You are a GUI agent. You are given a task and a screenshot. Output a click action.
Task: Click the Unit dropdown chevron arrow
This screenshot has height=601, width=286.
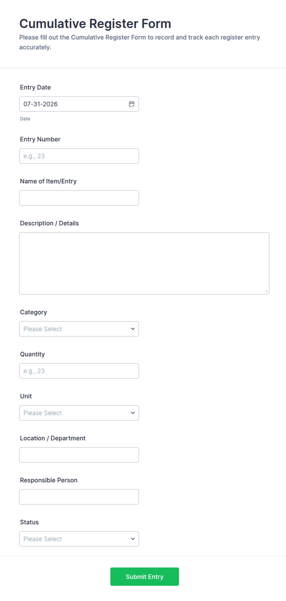(133, 413)
